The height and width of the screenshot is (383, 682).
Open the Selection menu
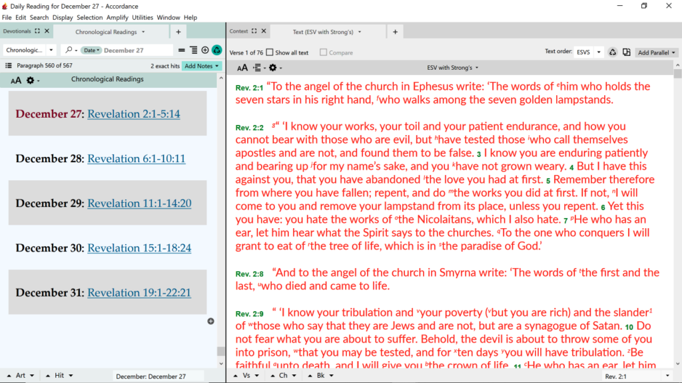pos(90,17)
